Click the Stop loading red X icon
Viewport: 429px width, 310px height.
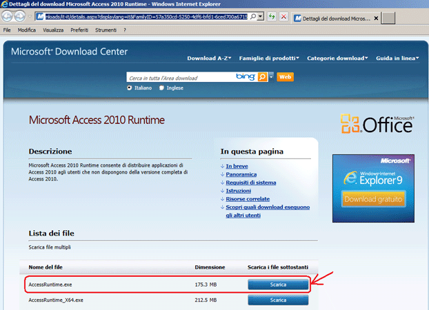click(283, 17)
